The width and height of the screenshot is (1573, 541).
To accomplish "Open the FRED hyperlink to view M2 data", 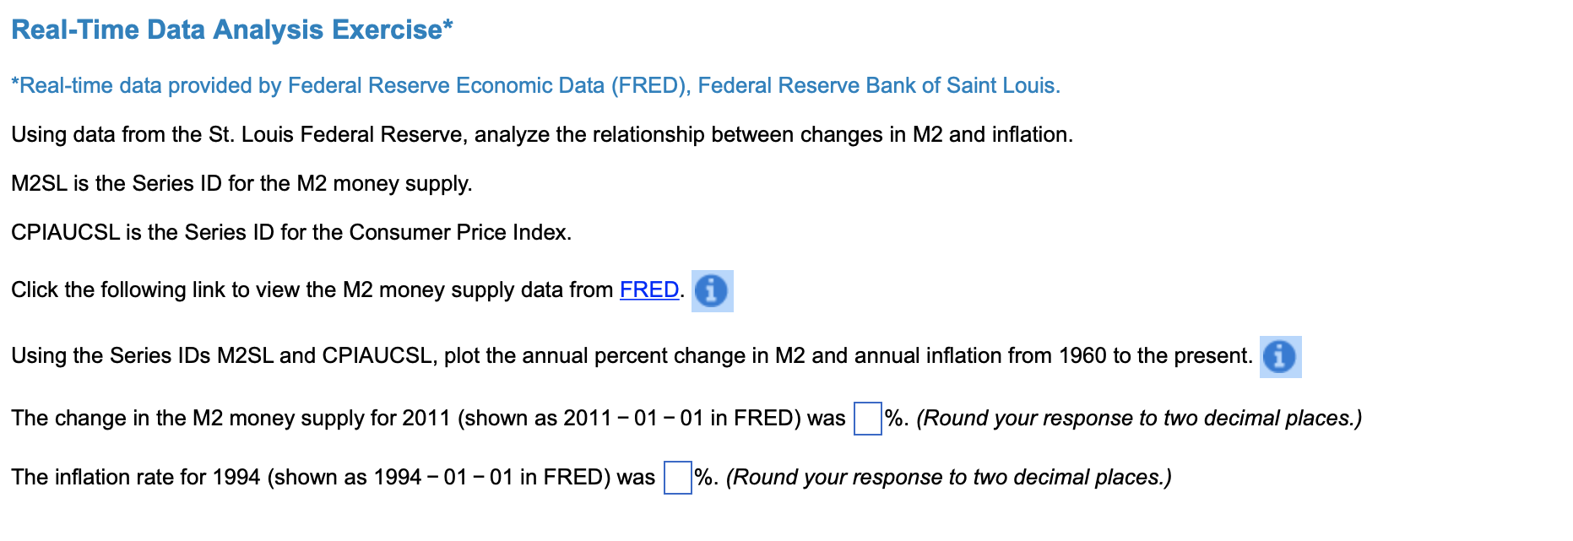I will [648, 289].
